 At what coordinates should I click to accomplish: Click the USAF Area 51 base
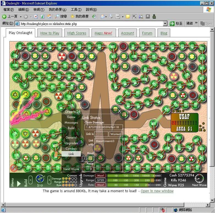point(184,123)
